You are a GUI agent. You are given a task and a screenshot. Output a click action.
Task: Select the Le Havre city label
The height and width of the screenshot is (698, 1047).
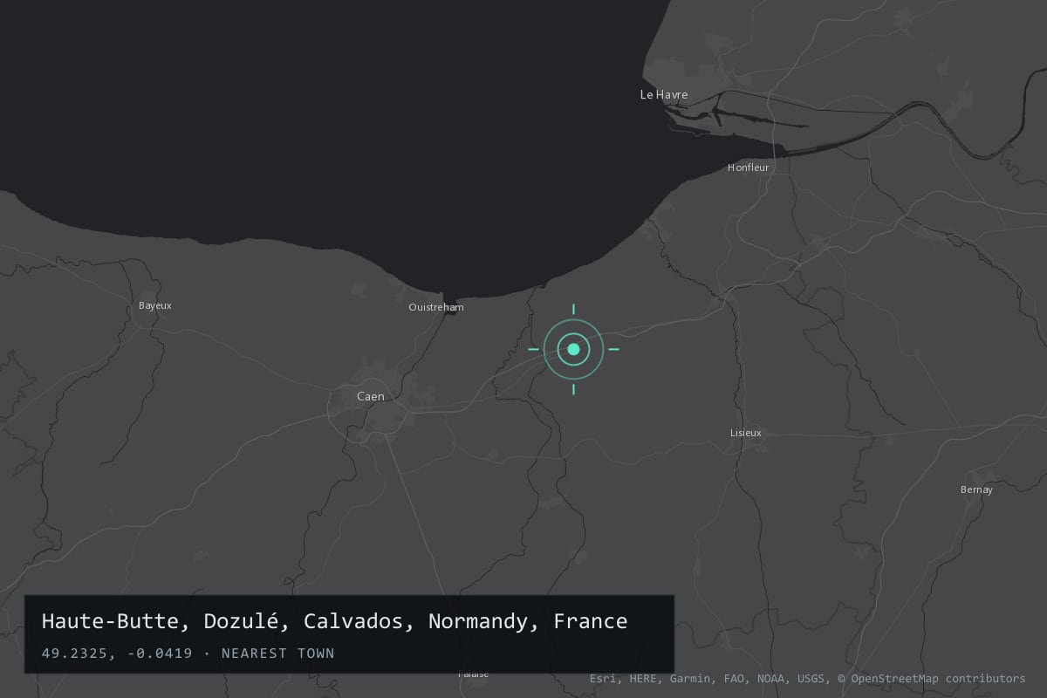pyautogui.click(x=664, y=94)
